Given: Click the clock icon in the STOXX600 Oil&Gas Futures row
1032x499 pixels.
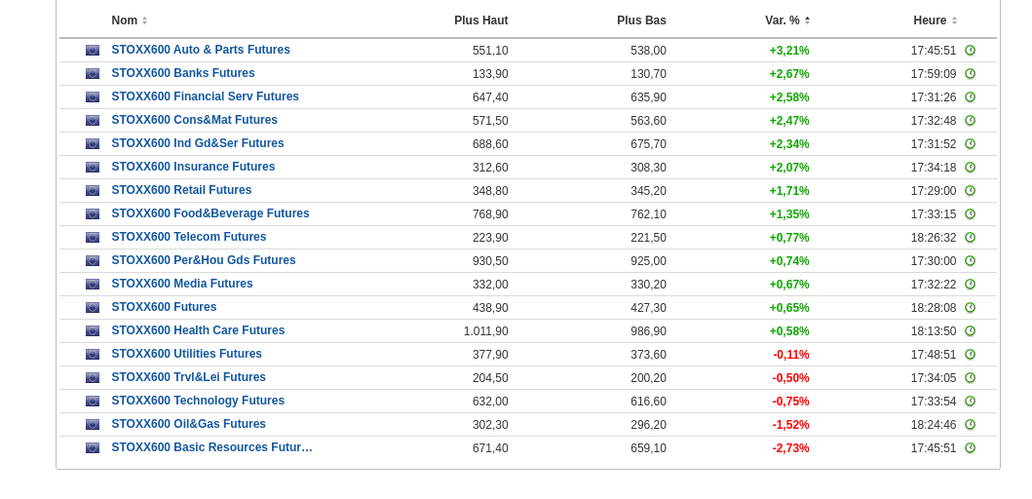Looking at the screenshot, I should click(x=970, y=425).
